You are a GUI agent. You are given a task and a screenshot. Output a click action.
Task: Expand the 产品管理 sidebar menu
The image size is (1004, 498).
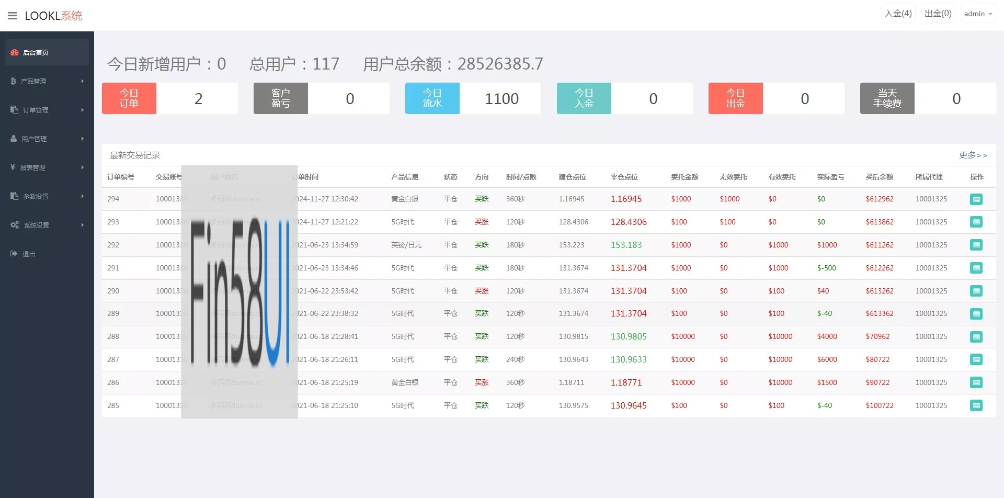[46, 81]
